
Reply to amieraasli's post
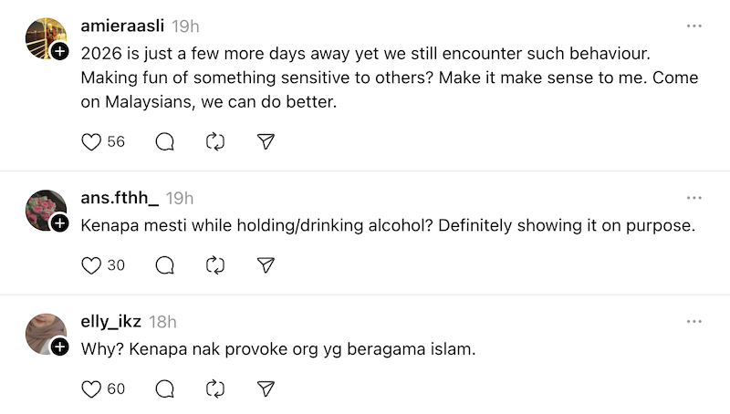point(165,141)
